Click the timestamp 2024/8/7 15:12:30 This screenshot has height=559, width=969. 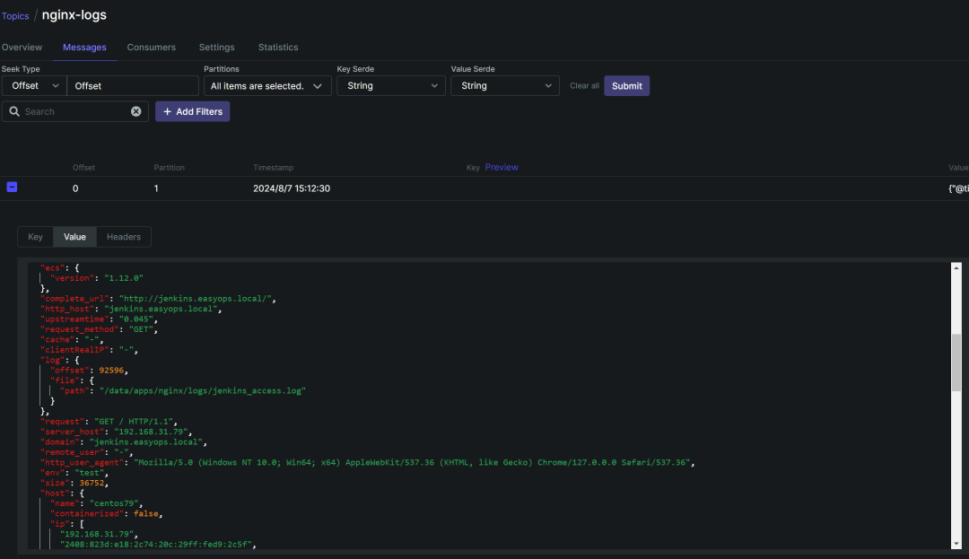tap(292, 188)
